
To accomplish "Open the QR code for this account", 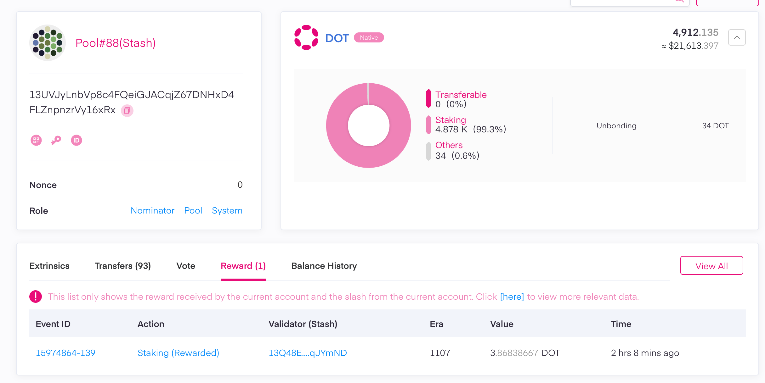I will click(36, 140).
